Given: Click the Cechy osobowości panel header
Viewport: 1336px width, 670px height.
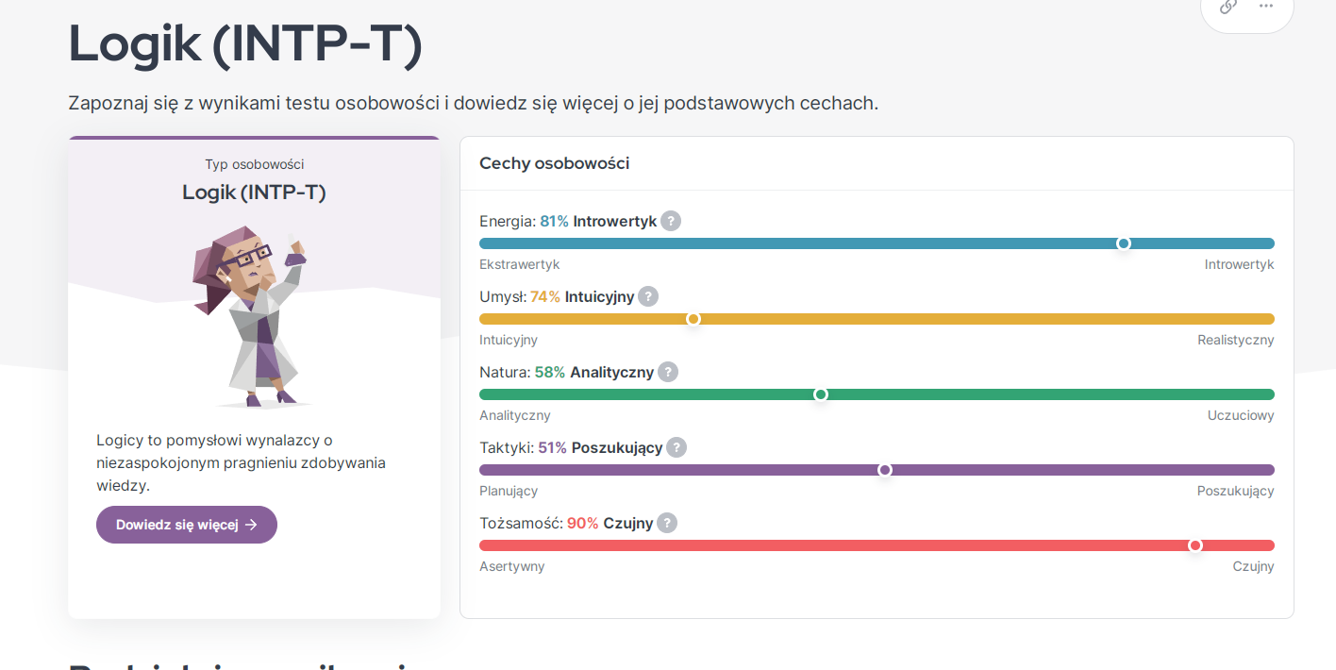Looking at the screenshot, I should (x=554, y=163).
